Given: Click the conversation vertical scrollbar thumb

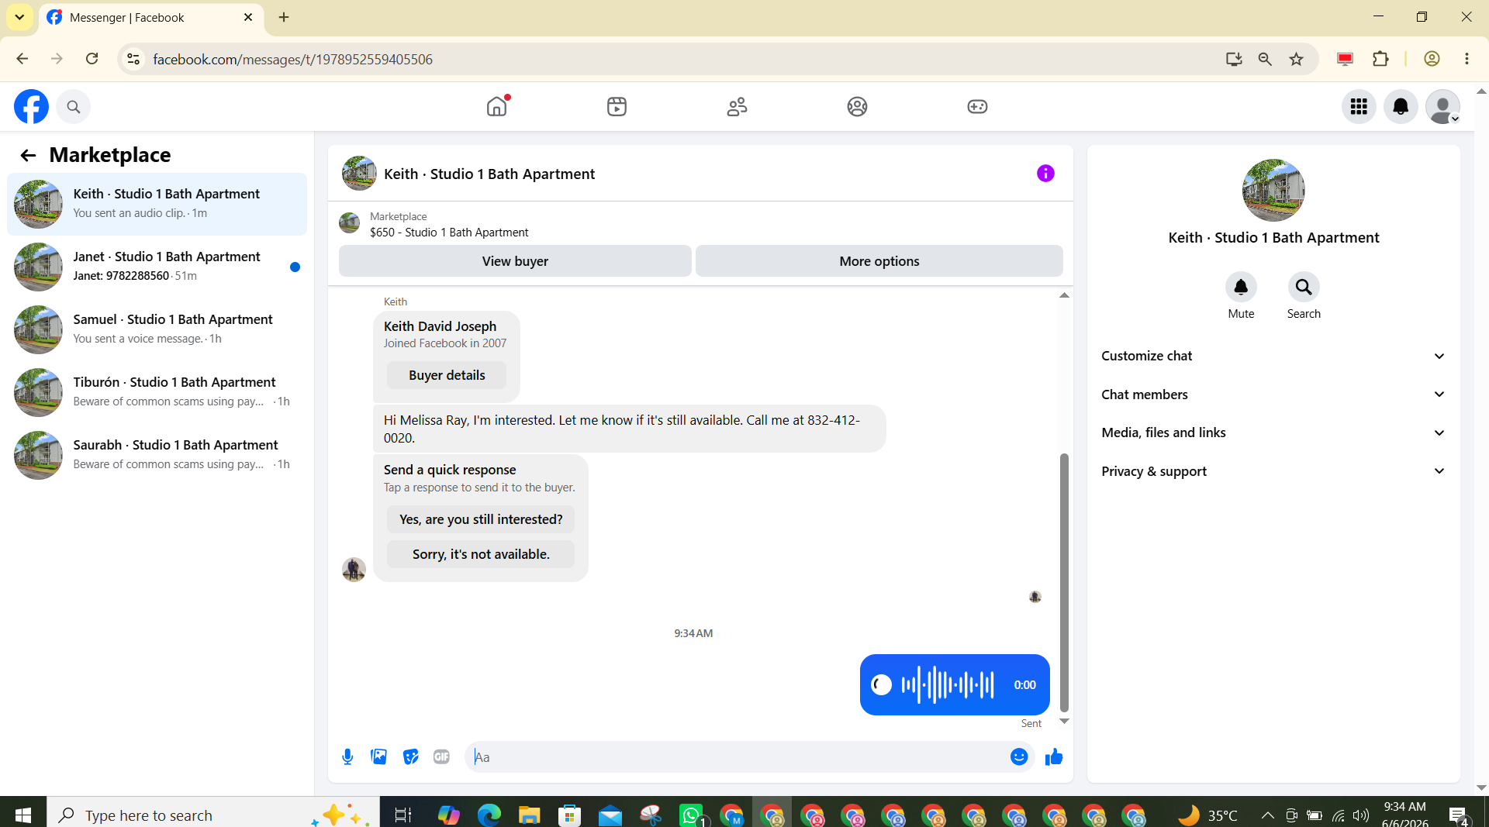Looking at the screenshot, I should pyautogui.click(x=1064, y=582).
